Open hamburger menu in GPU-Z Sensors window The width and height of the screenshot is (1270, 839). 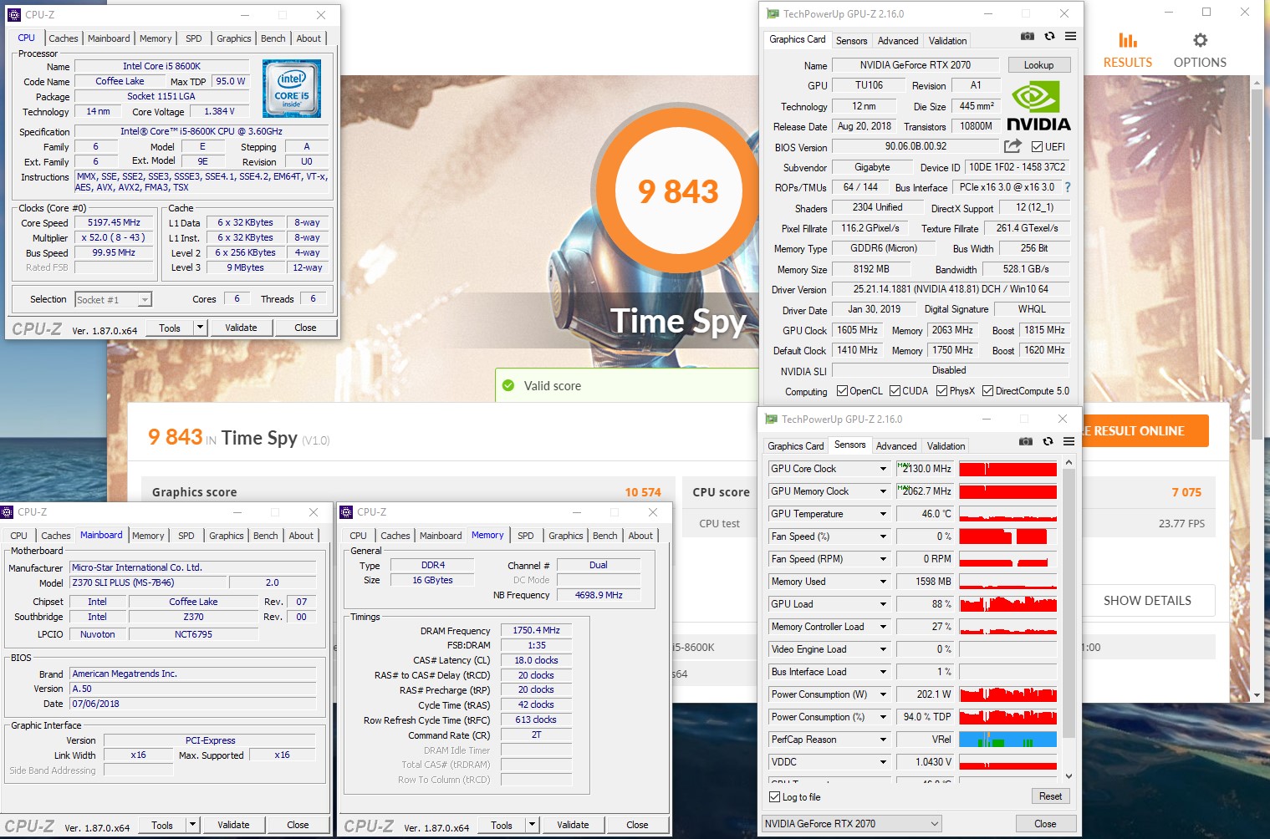(1069, 442)
